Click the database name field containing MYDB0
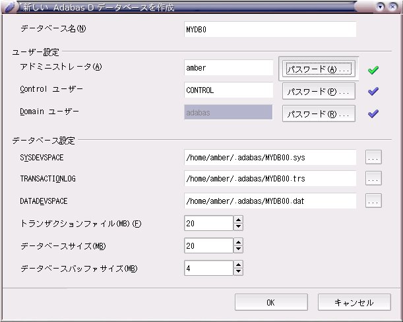This screenshot has width=403, height=322. pos(270,29)
